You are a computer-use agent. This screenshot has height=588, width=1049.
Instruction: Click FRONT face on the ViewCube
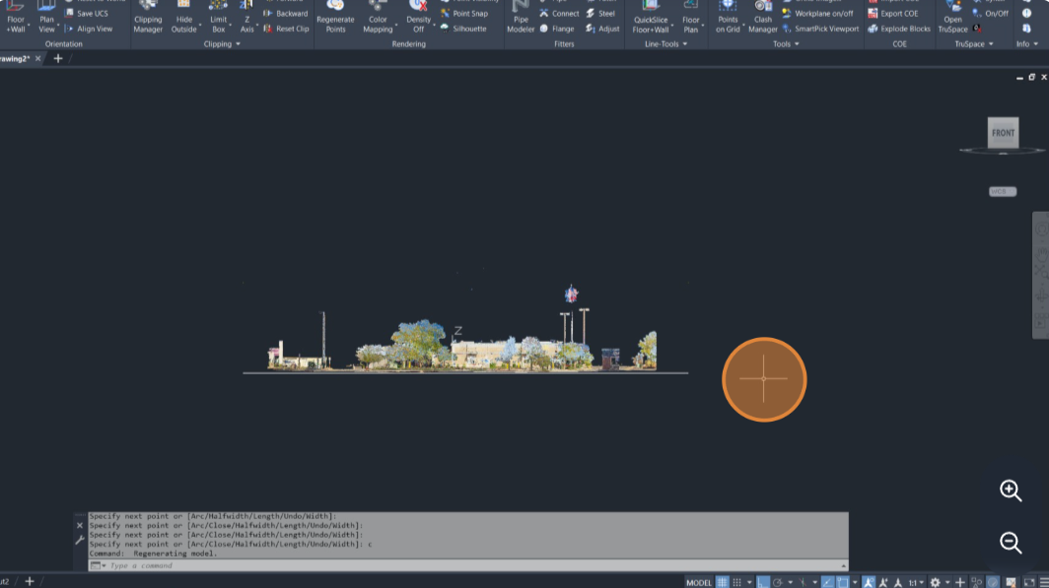1003,133
